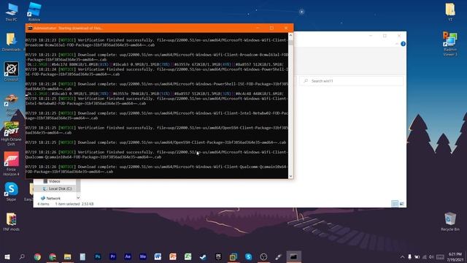Launch High Octane Drift from the desktop

point(12,134)
